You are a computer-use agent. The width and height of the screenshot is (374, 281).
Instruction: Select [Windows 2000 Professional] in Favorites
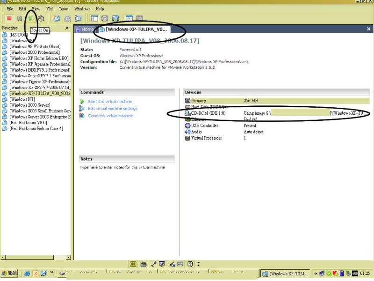point(34,52)
